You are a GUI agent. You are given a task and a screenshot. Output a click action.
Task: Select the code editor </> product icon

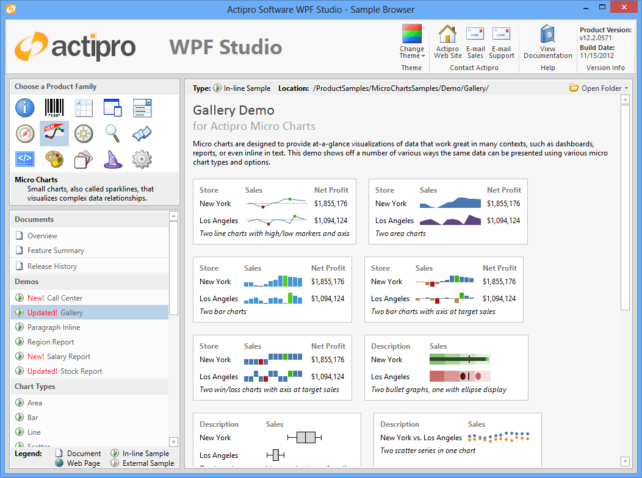coord(25,159)
